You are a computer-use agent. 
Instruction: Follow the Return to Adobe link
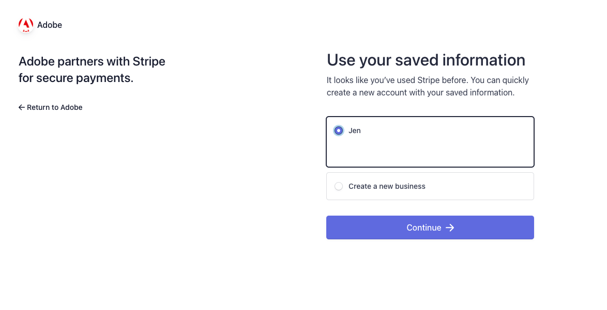pos(50,107)
